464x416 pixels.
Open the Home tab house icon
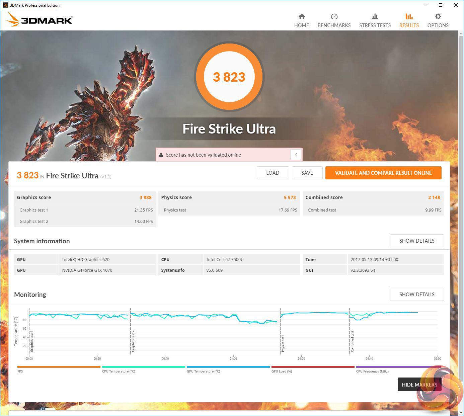pyautogui.click(x=302, y=16)
